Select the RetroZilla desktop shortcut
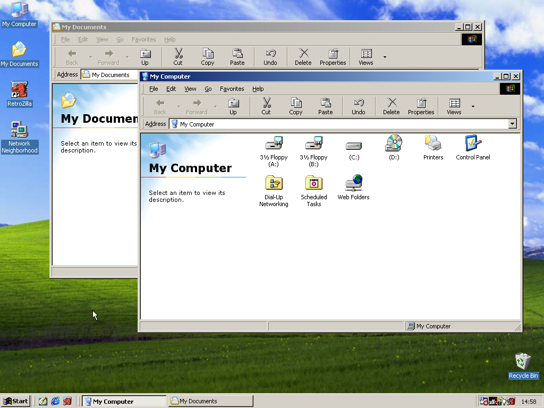 point(20,91)
